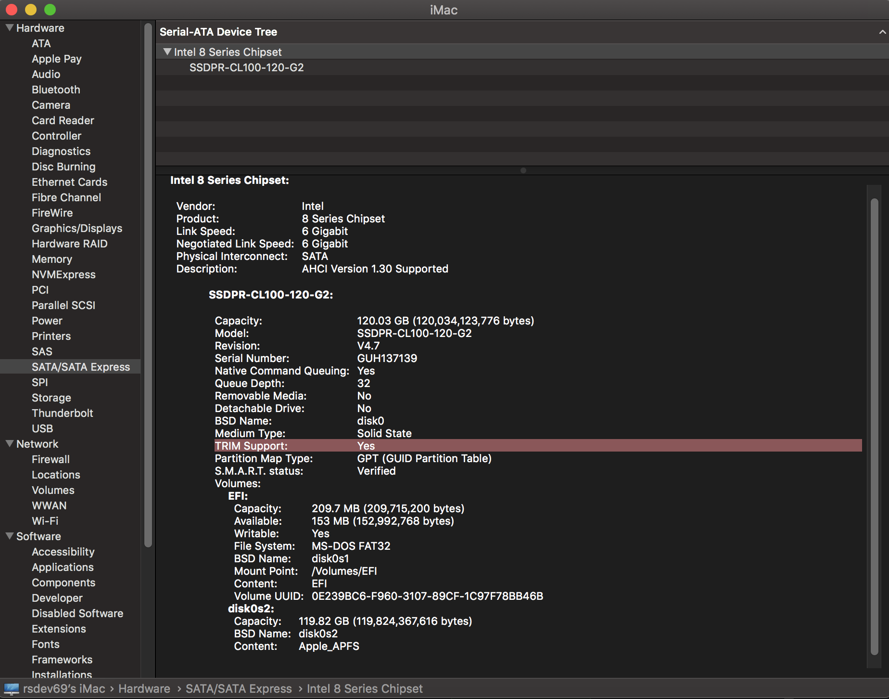Open Hardware RAID section

click(69, 244)
